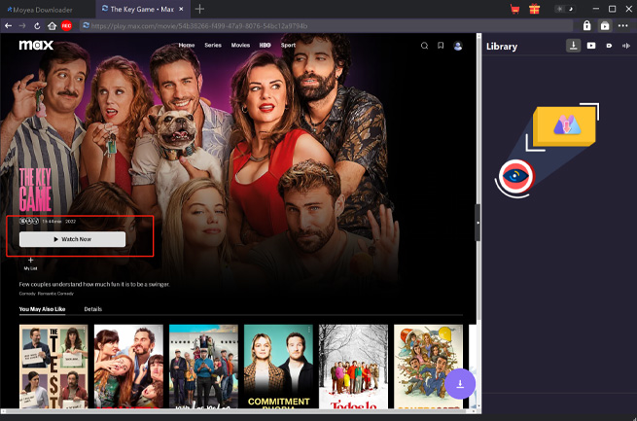Screen dimensions: 637x421
Task: Open the Library audio waveform tab icon
Action: click(x=625, y=46)
